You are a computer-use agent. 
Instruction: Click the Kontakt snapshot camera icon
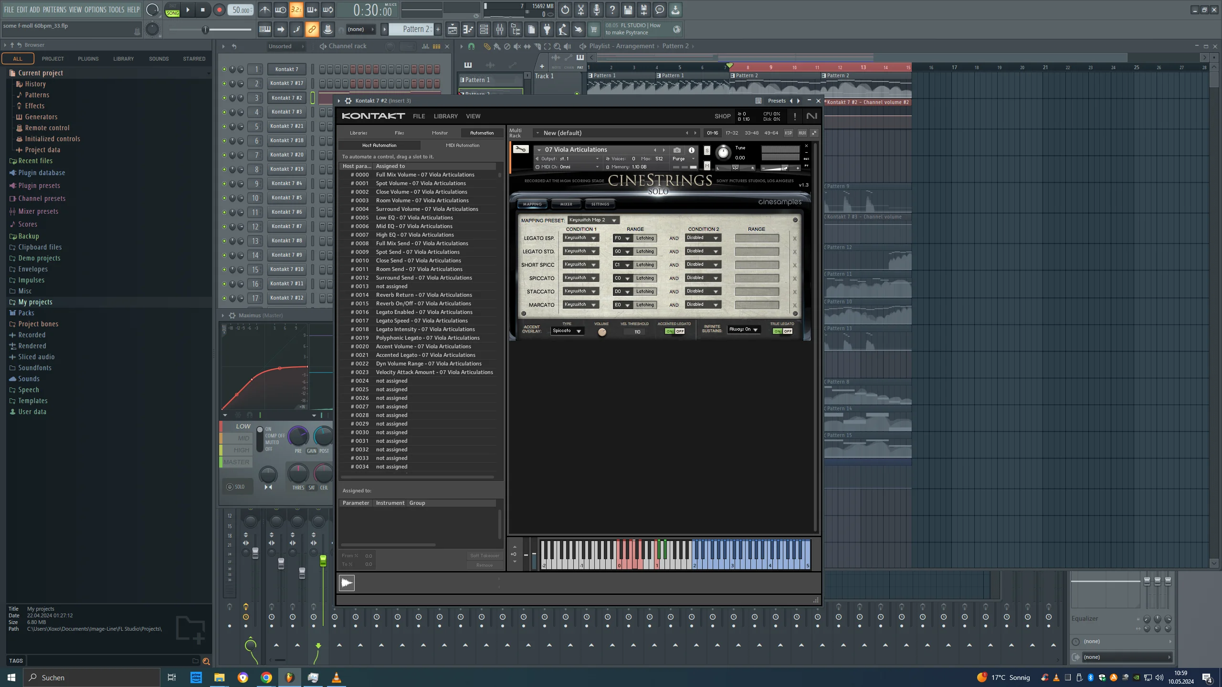(676, 150)
